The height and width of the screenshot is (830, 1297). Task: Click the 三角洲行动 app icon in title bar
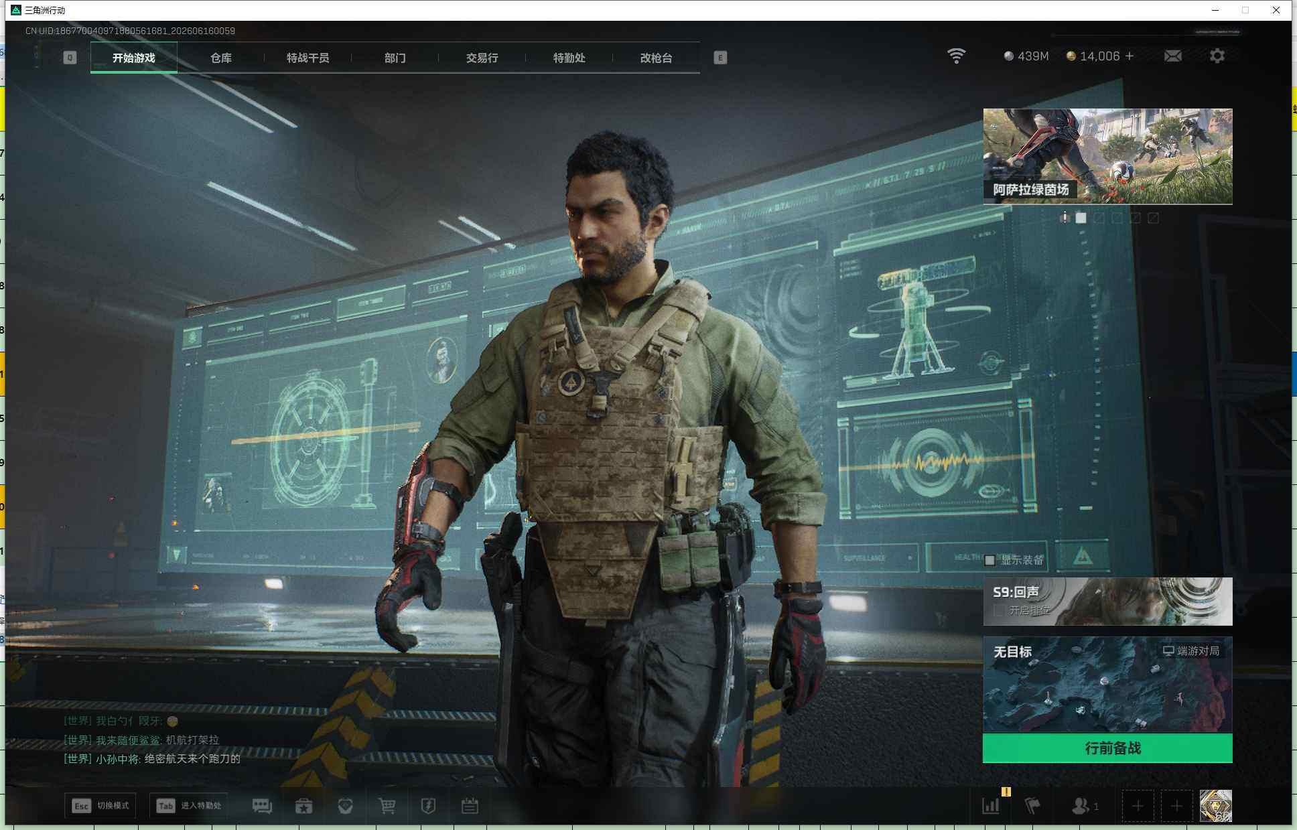(x=16, y=10)
